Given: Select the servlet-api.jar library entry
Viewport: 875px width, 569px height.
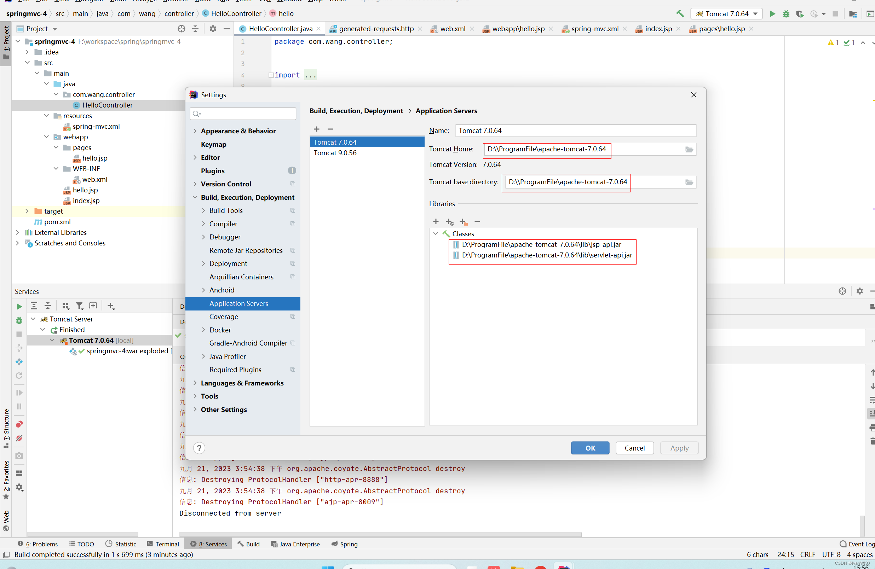Looking at the screenshot, I should click(547, 255).
